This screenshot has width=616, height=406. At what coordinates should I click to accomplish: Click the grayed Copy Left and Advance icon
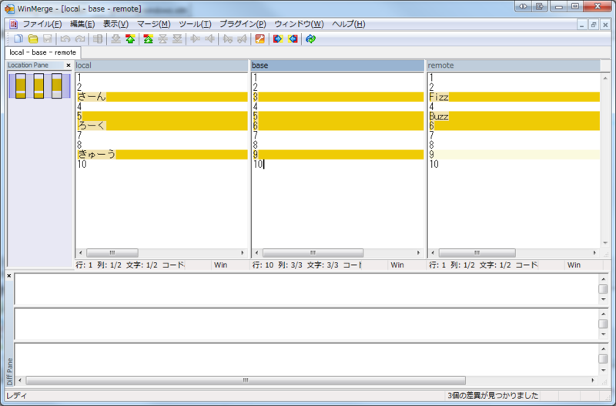242,39
